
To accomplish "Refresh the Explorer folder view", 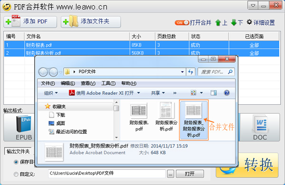I will click(x=190, y=72).
